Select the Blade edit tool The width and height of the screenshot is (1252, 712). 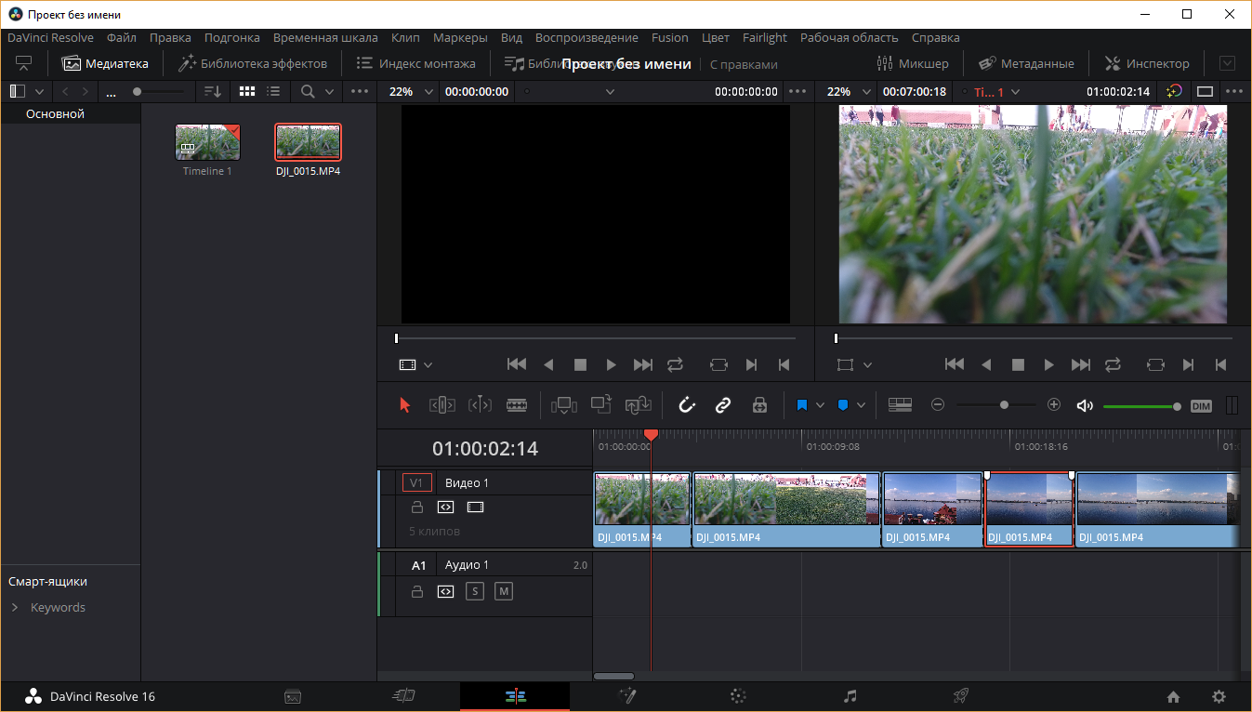[517, 405]
